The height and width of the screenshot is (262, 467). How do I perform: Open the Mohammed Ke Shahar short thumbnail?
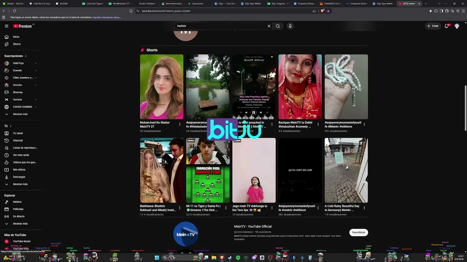coord(162,87)
